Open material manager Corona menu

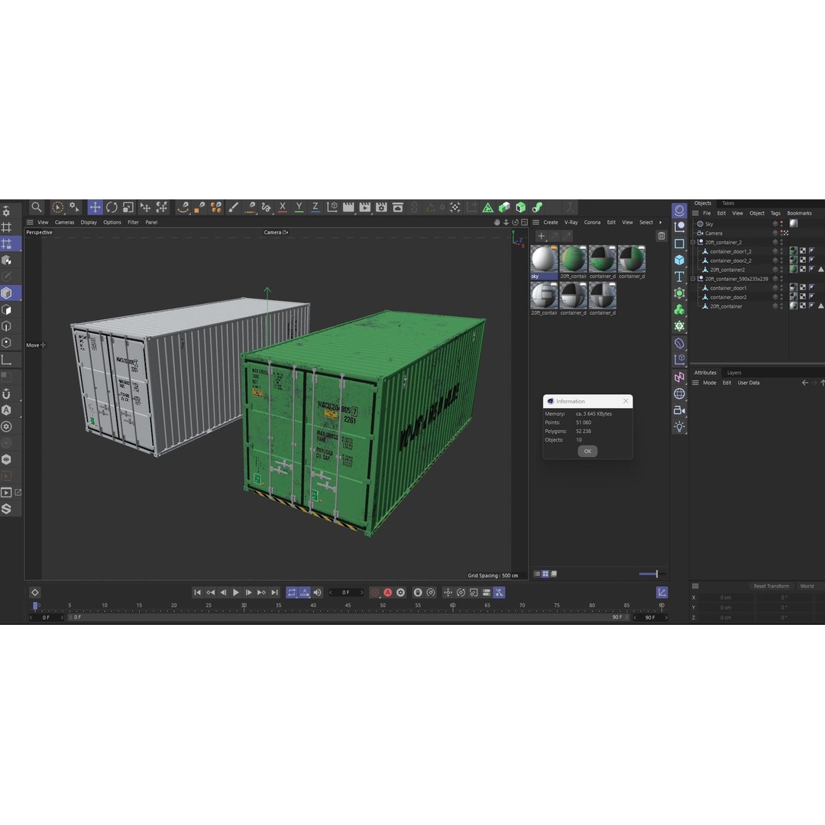point(592,222)
